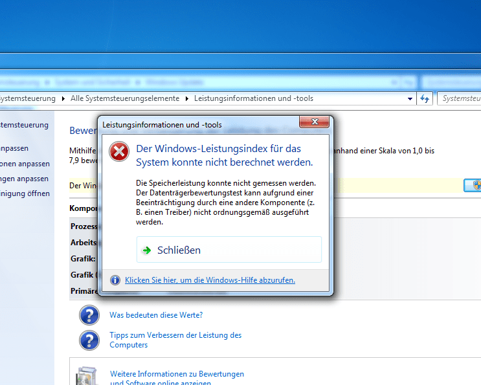
Task: Expand arrow after Systemsteuerung breadcrumb
Action: 63,99
